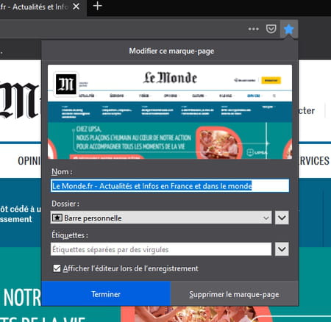Screen dimensions: 331x322
Task: Click the page preview thumbnail image
Action: tap(170, 112)
